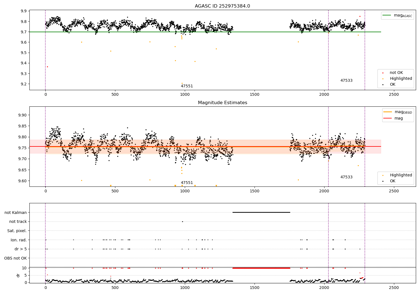420x294 pixels.
Task: Click the 1000 x-tick of the bottom plot
Action: coord(185,288)
